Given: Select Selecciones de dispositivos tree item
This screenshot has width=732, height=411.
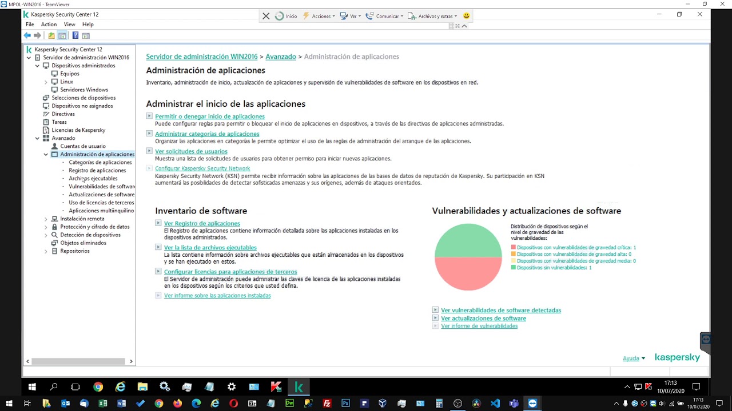Looking at the screenshot, I should 83,98.
